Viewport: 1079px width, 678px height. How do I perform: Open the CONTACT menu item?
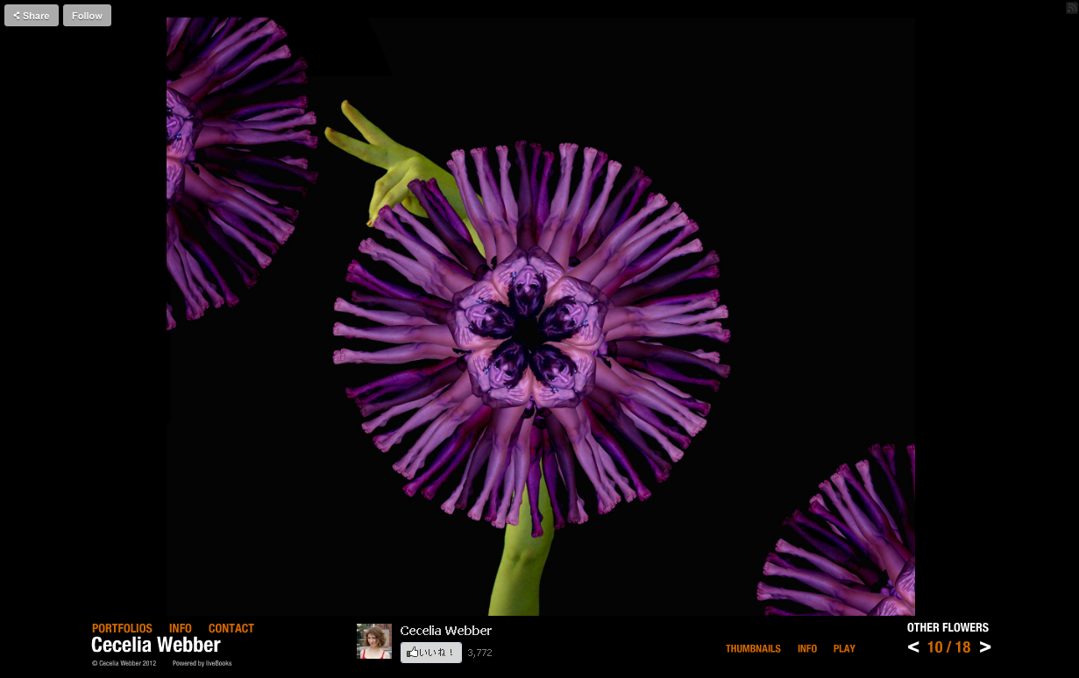[231, 628]
